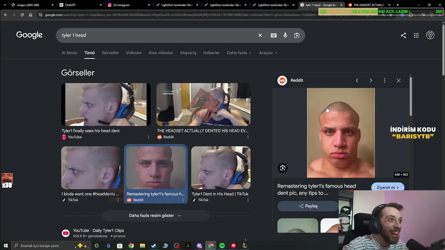Expand 'Daha fazla resim göster' images
This screenshot has height=250, width=445.
155,216
